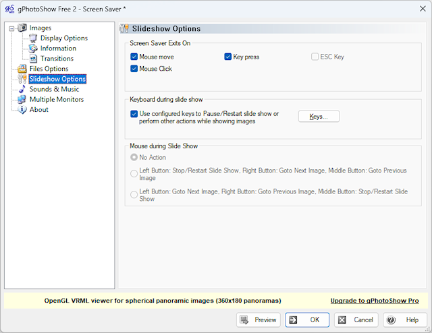Open Images section in the tree
This screenshot has height=333, width=432.
coord(40,28)
